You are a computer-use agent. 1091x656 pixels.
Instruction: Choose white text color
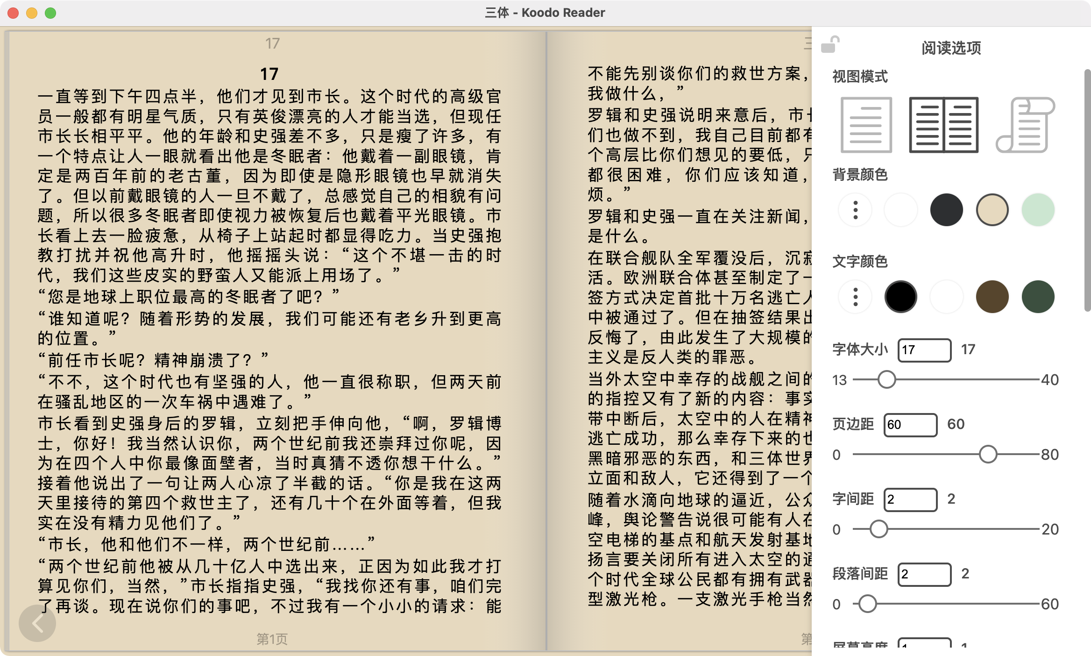(947, 297)
